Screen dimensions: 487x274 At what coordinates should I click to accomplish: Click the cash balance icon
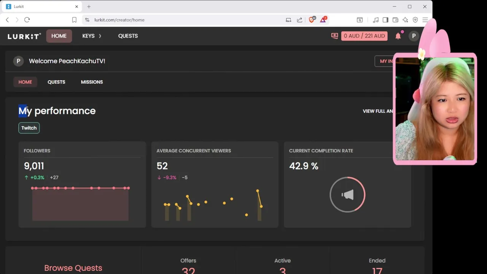tap(334, 36)
